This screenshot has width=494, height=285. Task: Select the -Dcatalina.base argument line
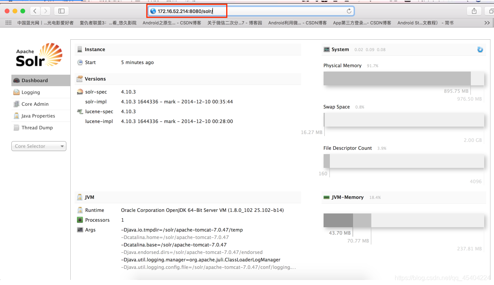[x=174, y=245]
